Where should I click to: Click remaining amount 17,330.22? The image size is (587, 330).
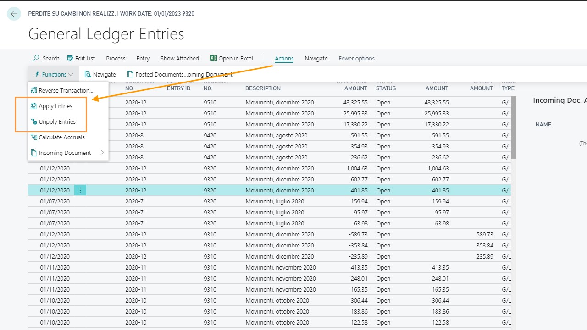point(355,124)
